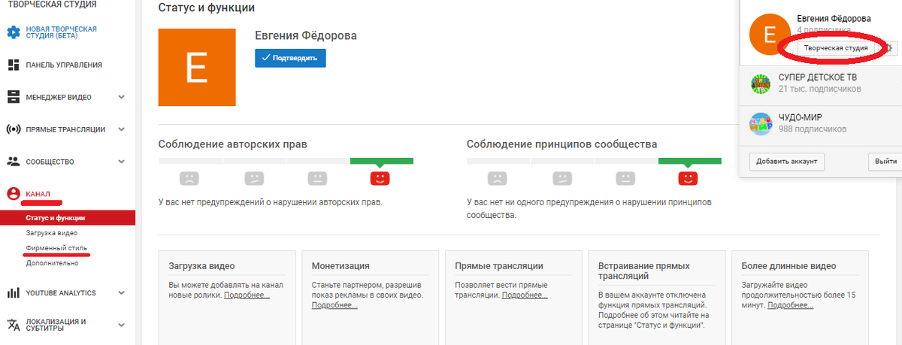Click the live broadcast icon beside ПРЯМЫЕ ТРАНСЛЯЦИИ
Viewport: 902px width, 345px height.
click(x=13, y=129)
